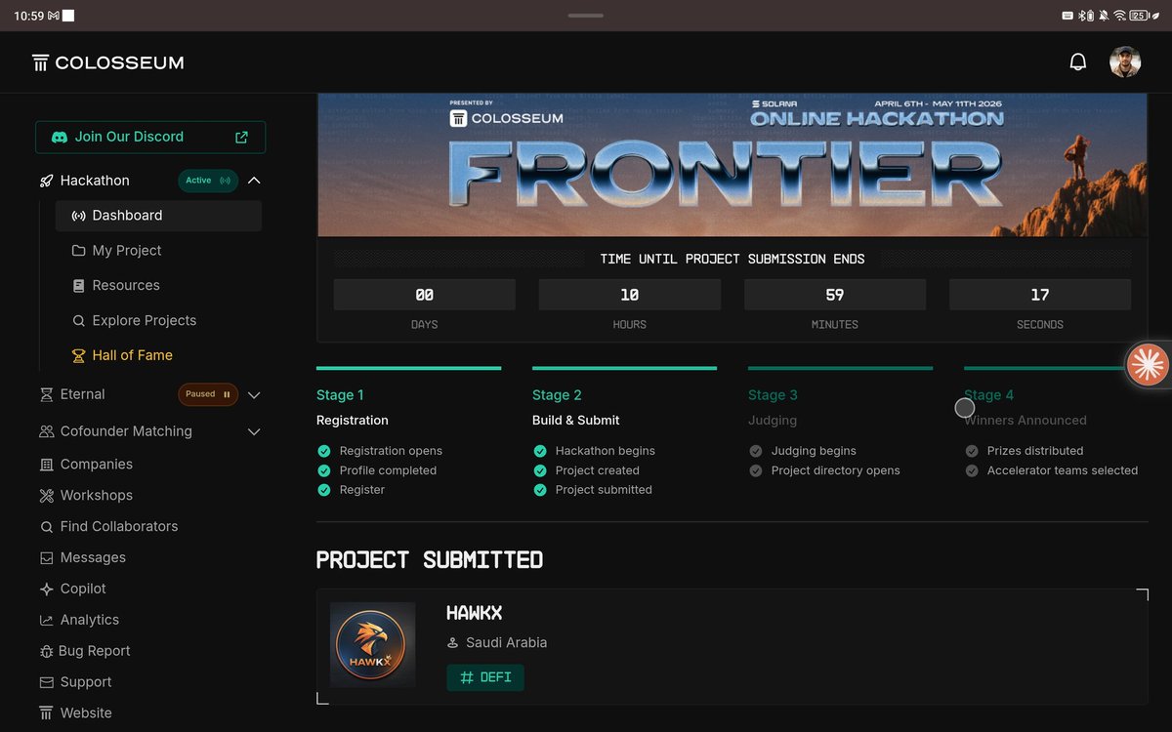Image resolution: width=1172 pixels, height=732 pixels.
Task: Click the Join Our Discord button
Action: tap(150, 137)
